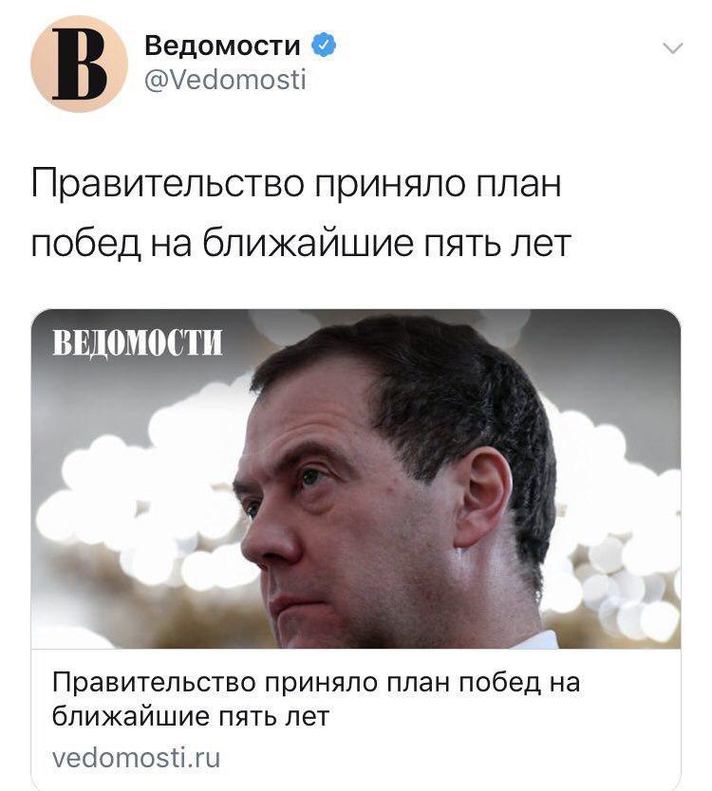Expand the tweet options chevron
The image size is (712, 791).
(672, 48)
